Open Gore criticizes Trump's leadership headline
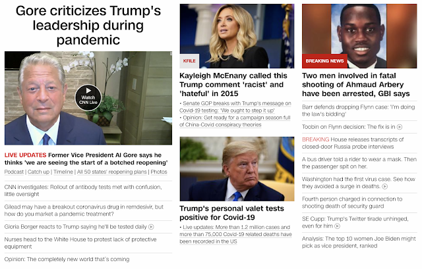The width and height of the screenshot is (422, 269). click(88, 26)
